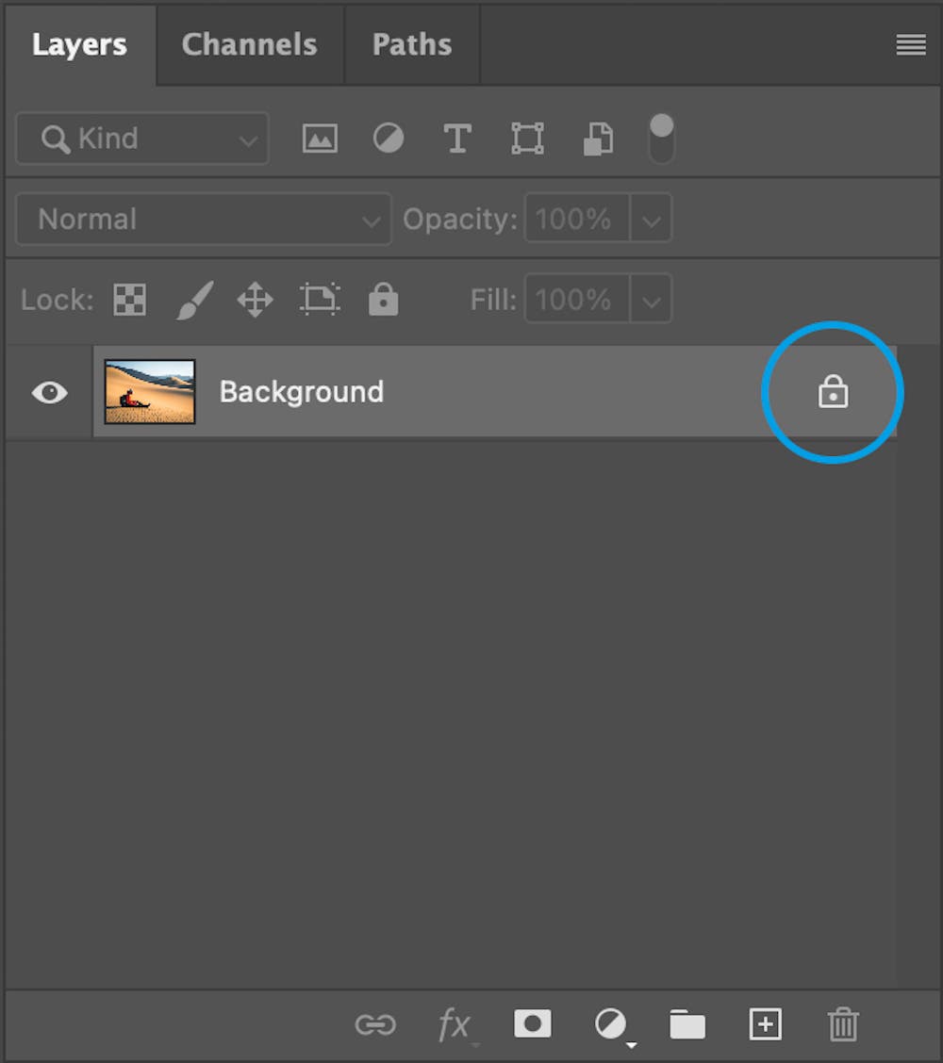Screen dimensions: 943x1063
Task: Click the Background layer thumbnail
Action: click(149, 392)
